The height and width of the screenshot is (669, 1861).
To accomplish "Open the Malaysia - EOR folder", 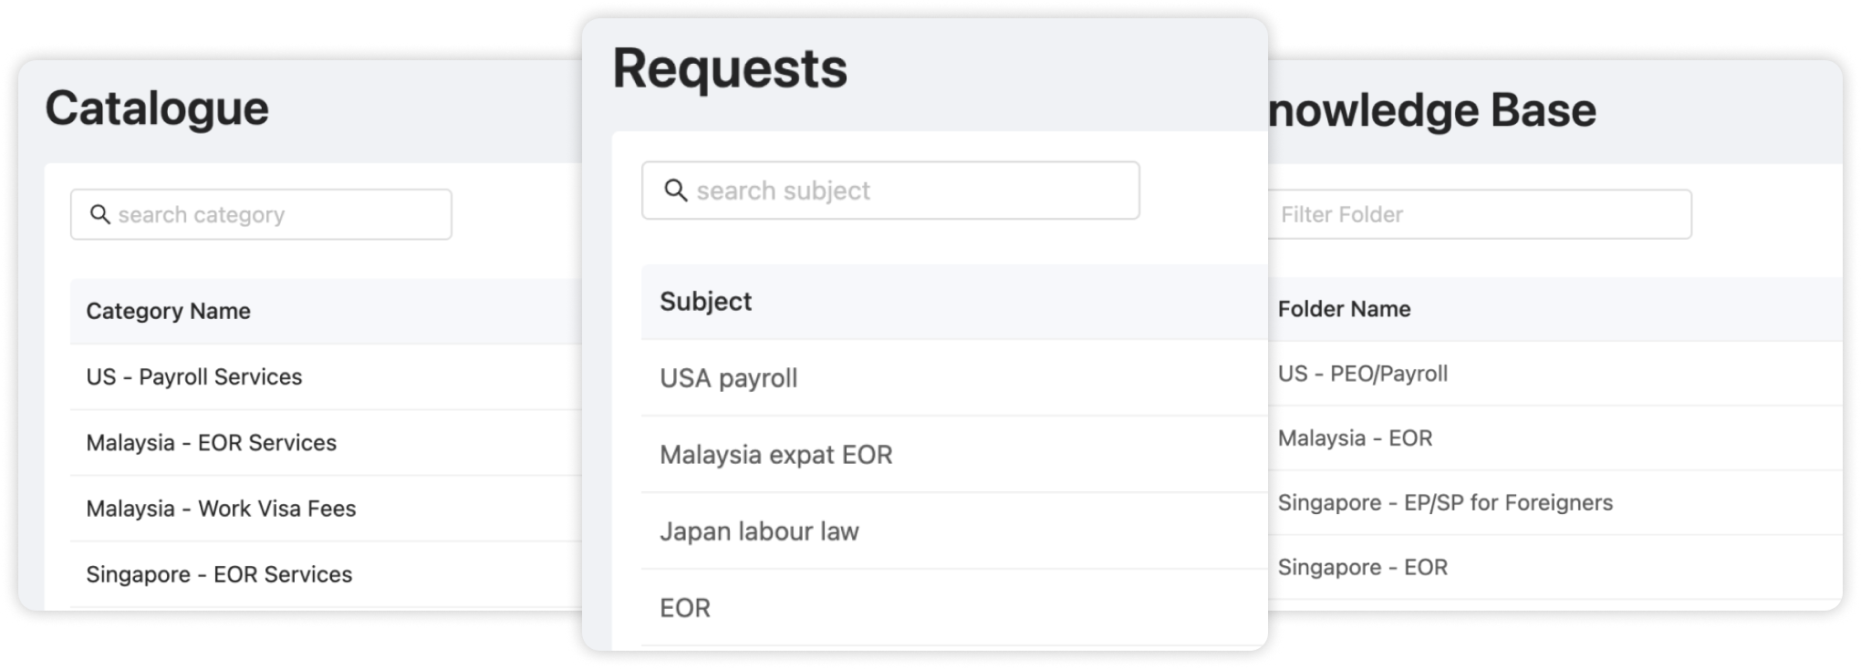I will coord(1355,438).
